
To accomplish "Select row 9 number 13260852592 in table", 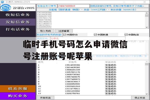I will [x=72, y=84].
